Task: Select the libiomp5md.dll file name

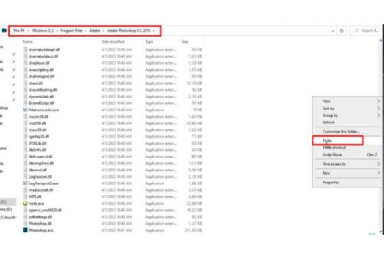Action: [41, 163]
